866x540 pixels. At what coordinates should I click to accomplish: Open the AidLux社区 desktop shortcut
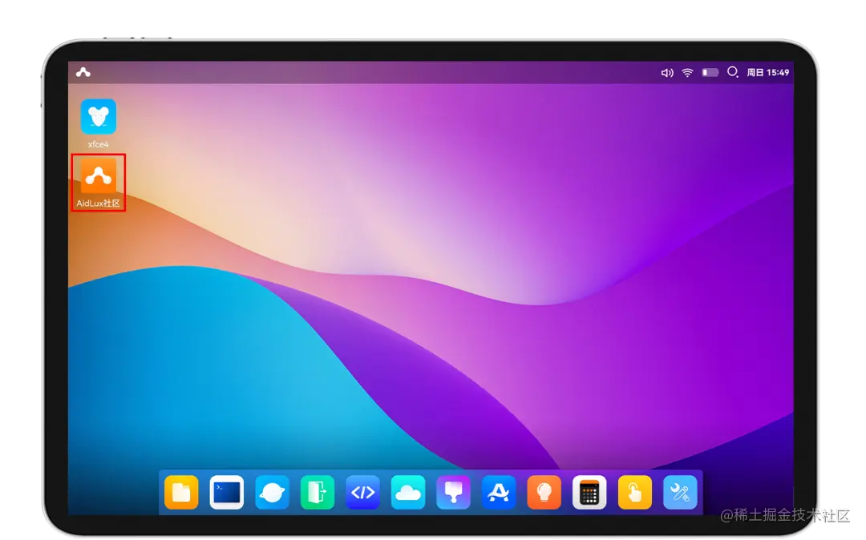[99, 183]
